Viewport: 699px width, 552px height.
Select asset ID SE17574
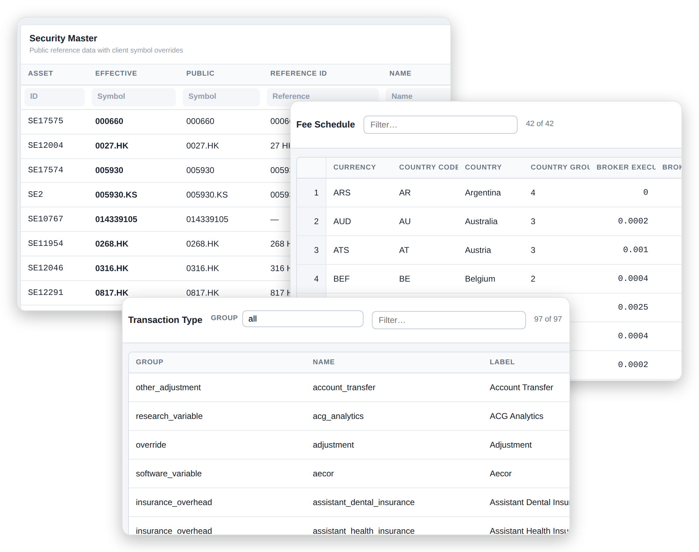[x=46, y=170]
